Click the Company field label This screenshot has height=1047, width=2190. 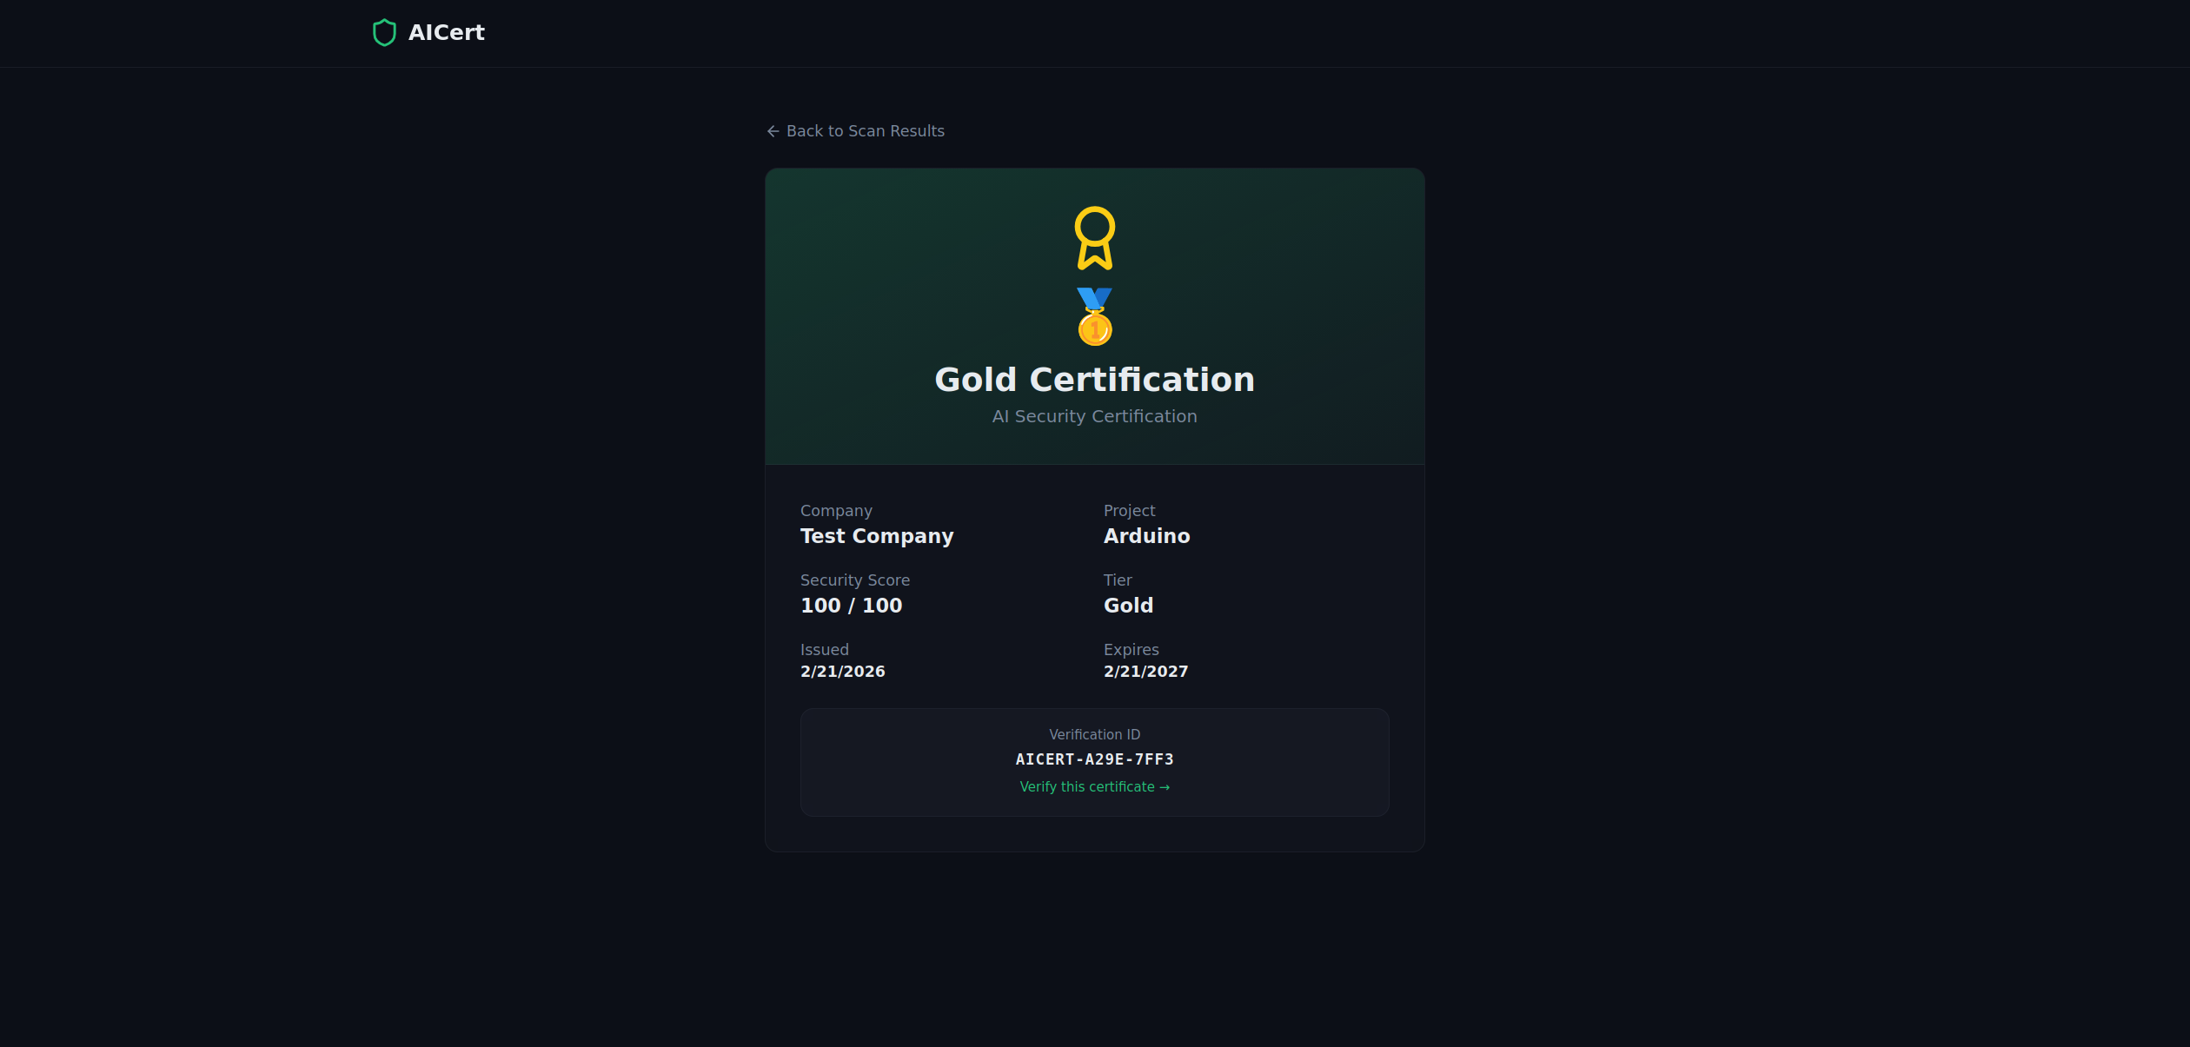(835, 511)
